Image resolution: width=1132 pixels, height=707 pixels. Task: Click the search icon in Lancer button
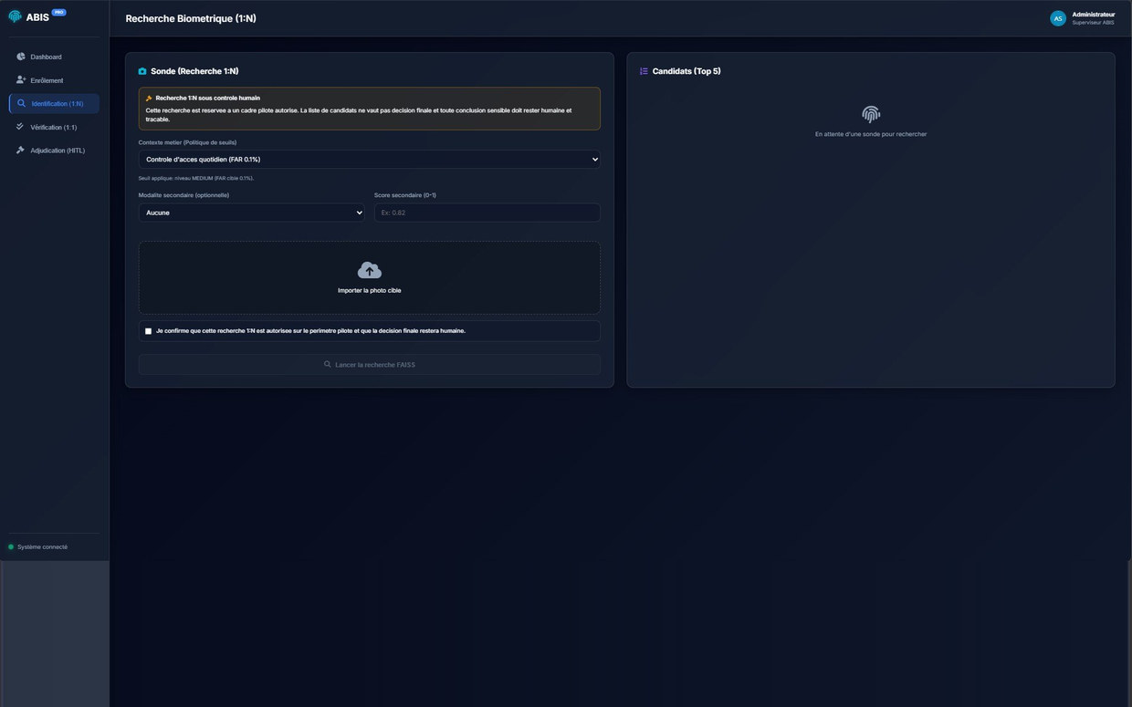click(x=328, y=365)
